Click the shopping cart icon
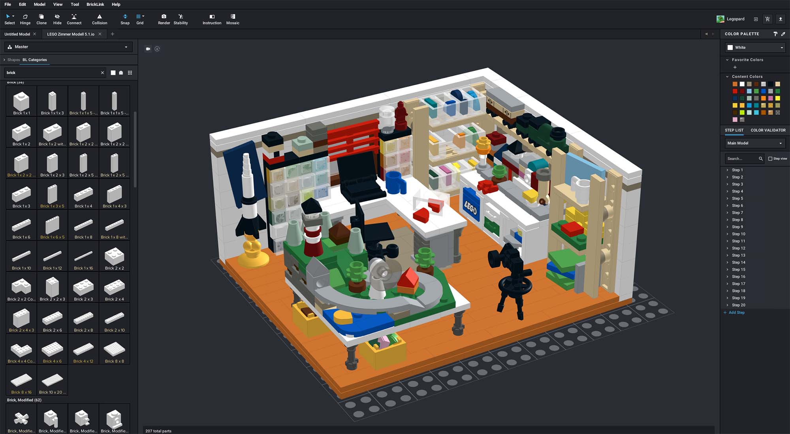The width and height of the screenshot is (790, 434). [767, 19]
